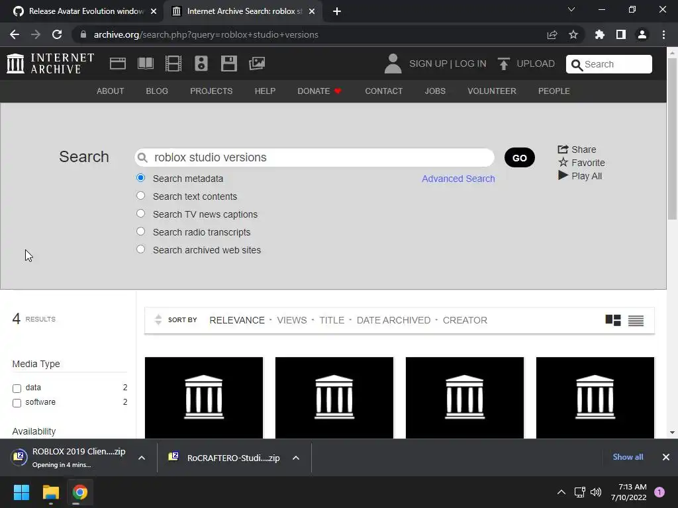
Task: Expand ROBLOX 2019 Client download options
Action: (x=142, y=458)
